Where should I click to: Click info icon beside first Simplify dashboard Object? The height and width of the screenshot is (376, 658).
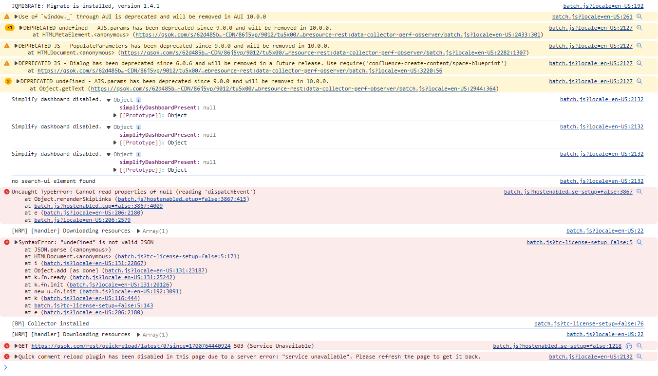click(x=138, y=100)
